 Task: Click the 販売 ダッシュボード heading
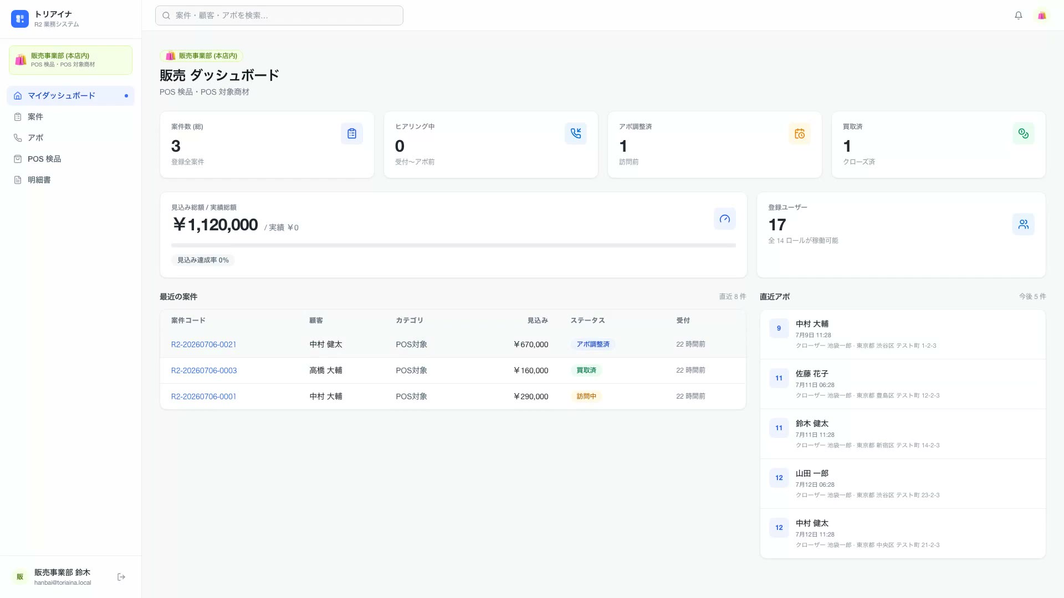pos(219,75)
